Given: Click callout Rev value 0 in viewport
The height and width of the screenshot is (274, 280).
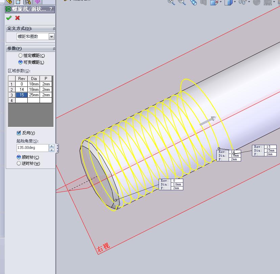Looking at the screenshot, I should pos(177,181).
